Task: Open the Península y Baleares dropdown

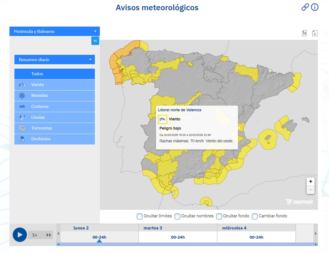Action: [54, 31]
